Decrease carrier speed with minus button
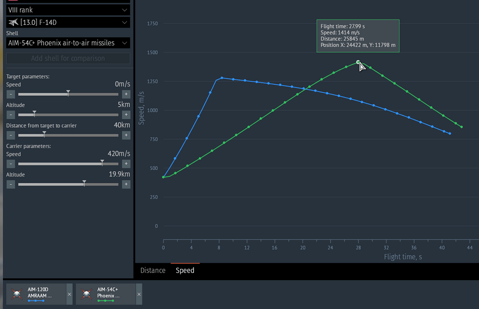The image size is (479, 309). (11, 164)
